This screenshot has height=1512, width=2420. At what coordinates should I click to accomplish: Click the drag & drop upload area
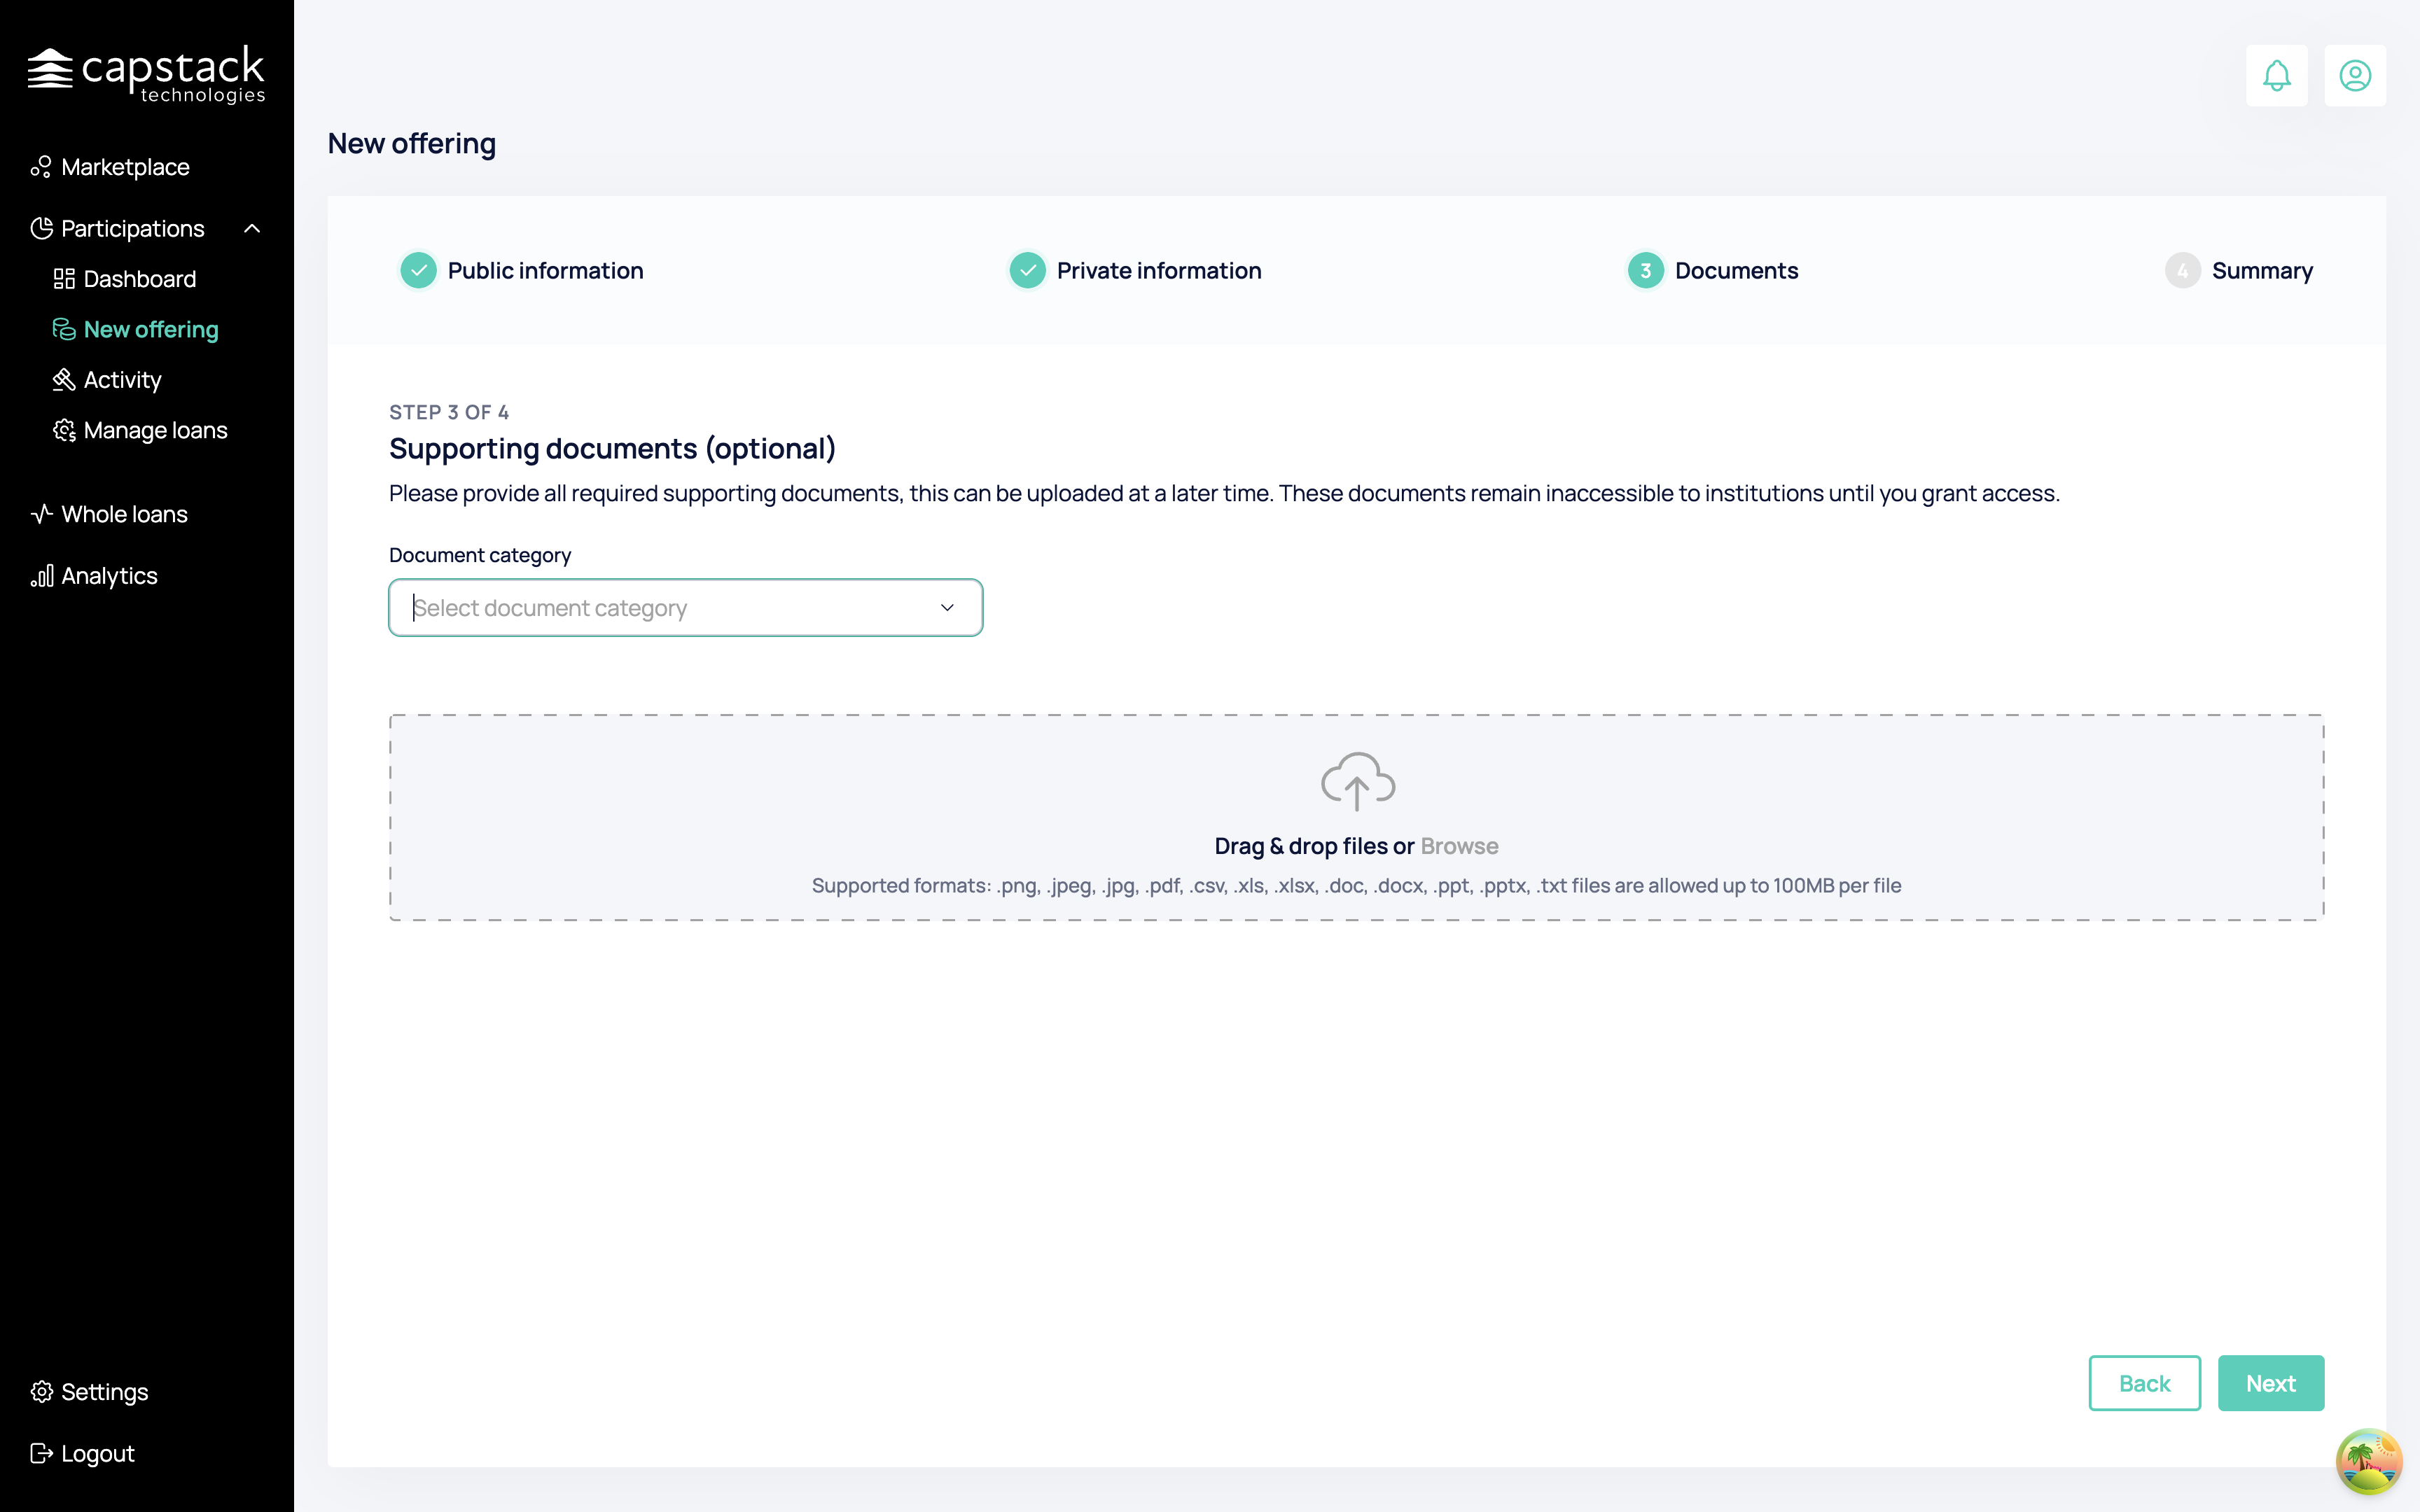point(1356,817)
